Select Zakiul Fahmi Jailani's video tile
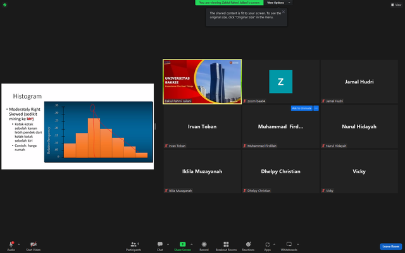Viewport: 405px width, 253px height. pyautogui.click(x=202, y=82)
